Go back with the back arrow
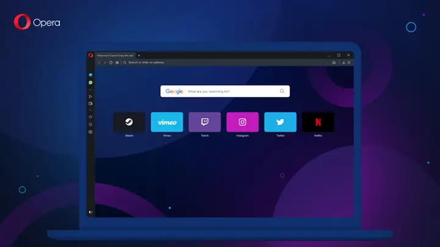 point(99,62)
